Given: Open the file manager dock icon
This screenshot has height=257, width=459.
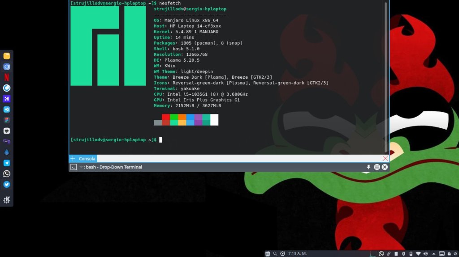Looking at the screenshot, I should tap(7, 56).
